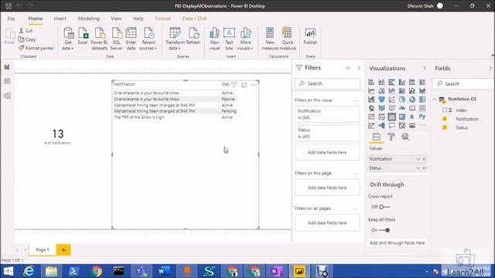Screen dimensions: 495x278
Task: Click the Fields pane search box
Action: tap(463, 84)
